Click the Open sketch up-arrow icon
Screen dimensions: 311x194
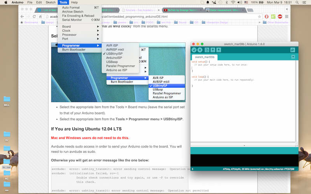213,50
